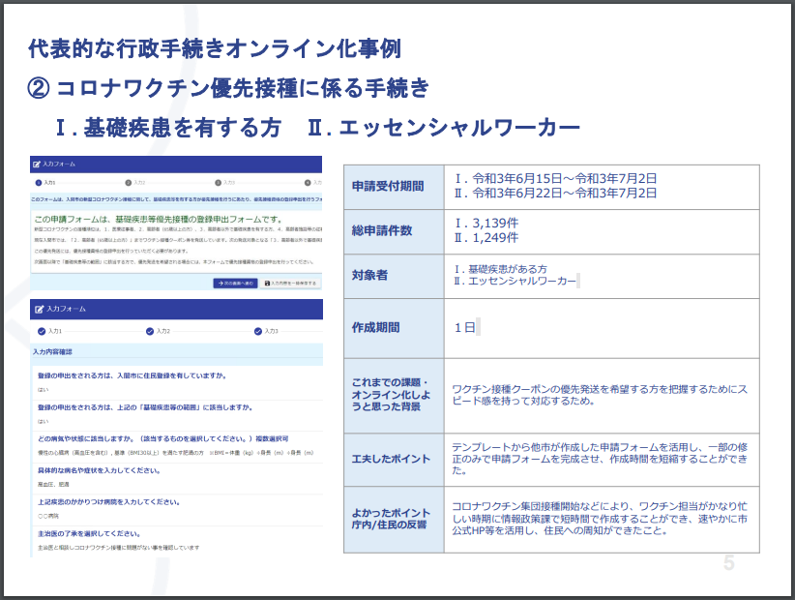795x600 pixels.
Task: Click the subtitle ② コロナワクチン優先接種に係る手続き
Action: click(x=228, y=88)
